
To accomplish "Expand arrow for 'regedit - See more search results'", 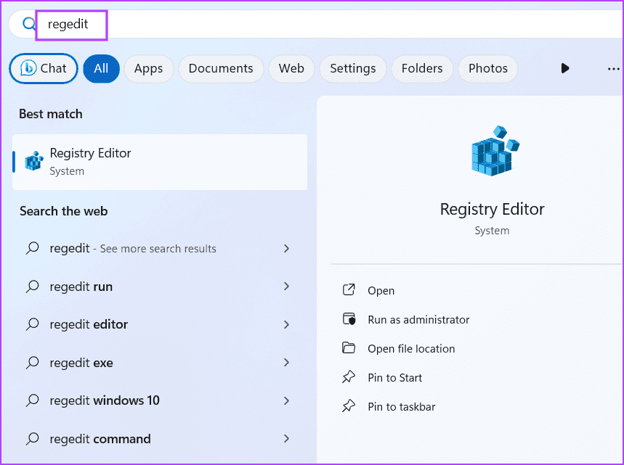I will [286, 248].
